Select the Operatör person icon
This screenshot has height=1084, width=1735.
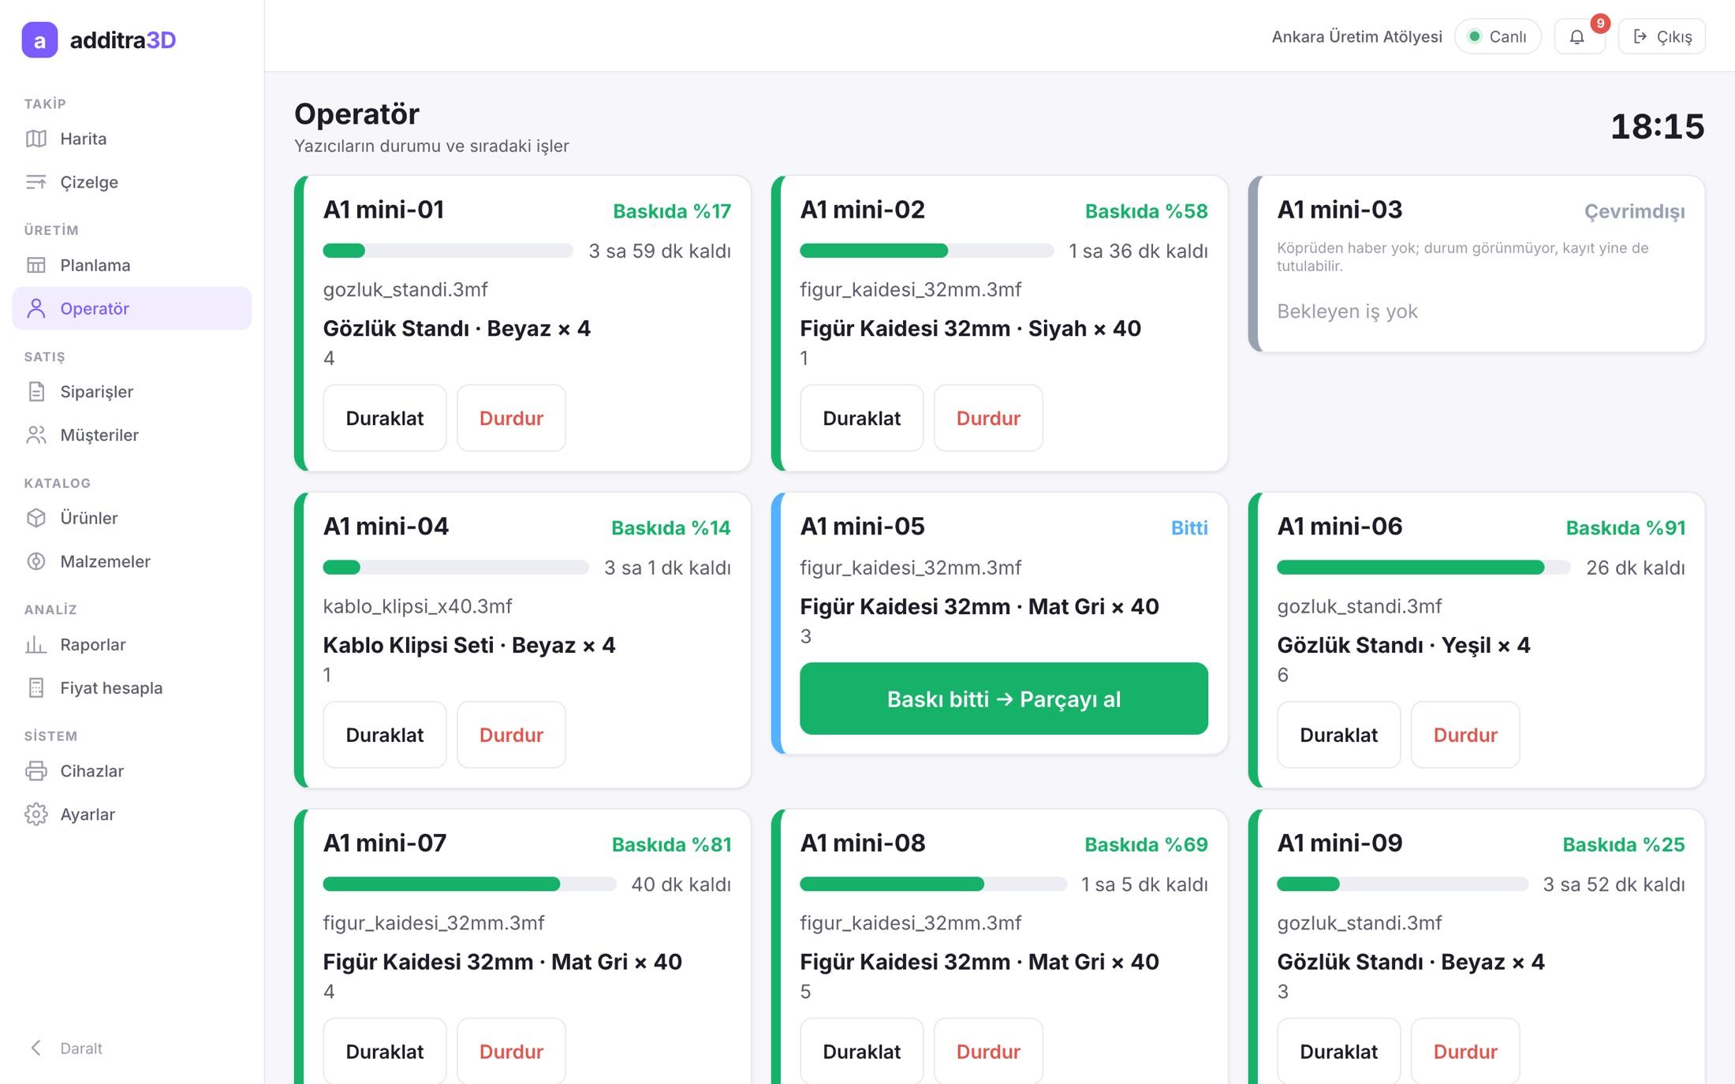tap(36, 308)
